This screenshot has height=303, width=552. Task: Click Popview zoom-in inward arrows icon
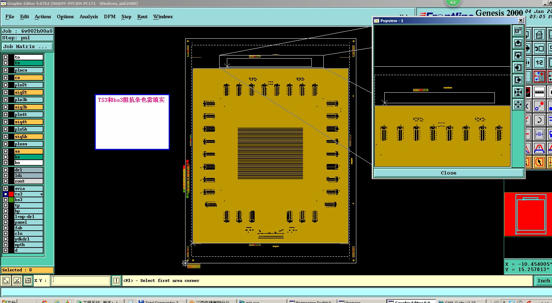tap(518, 92)
